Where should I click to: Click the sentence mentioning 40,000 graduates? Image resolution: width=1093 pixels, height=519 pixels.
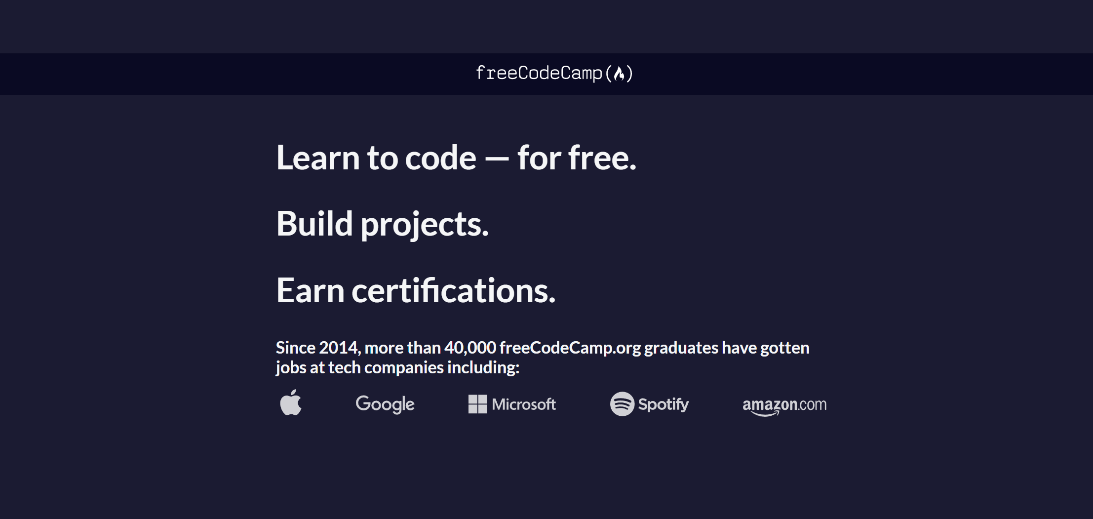543,348
